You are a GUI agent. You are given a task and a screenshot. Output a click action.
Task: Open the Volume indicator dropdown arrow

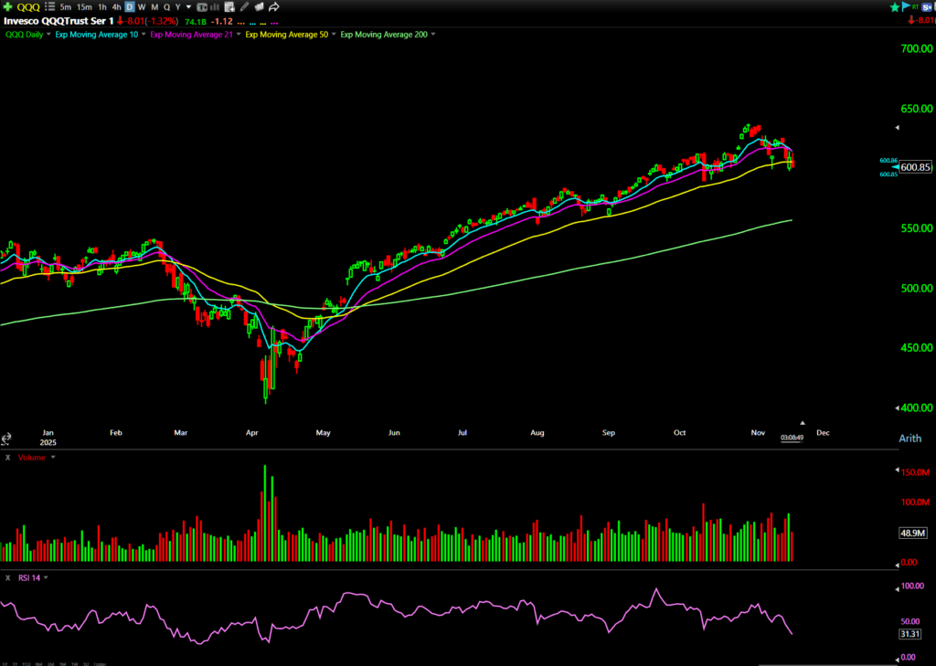[53, 457]
